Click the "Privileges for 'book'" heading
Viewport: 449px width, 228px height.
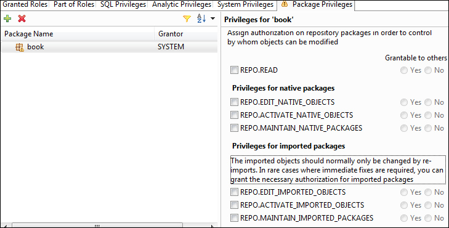(259, 20)
